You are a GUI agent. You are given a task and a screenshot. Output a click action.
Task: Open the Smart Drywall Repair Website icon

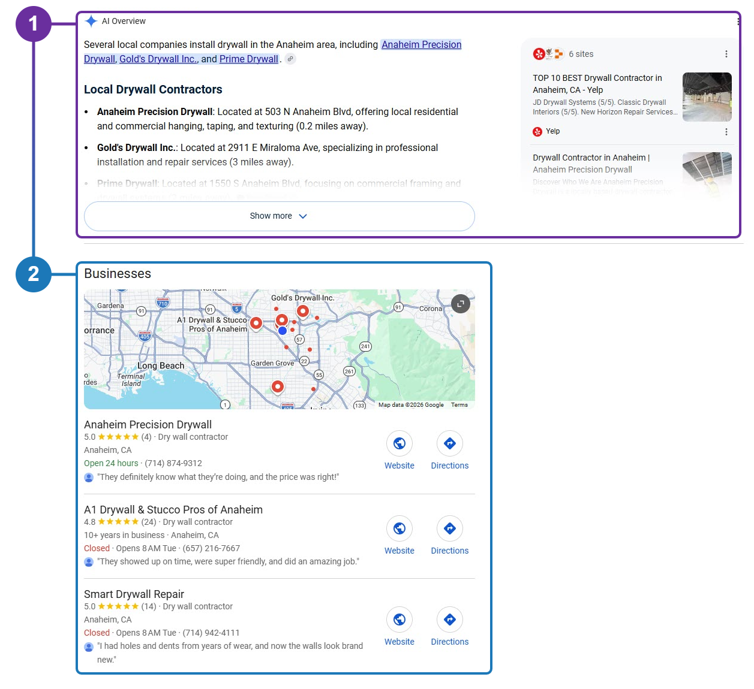(399, 620)
